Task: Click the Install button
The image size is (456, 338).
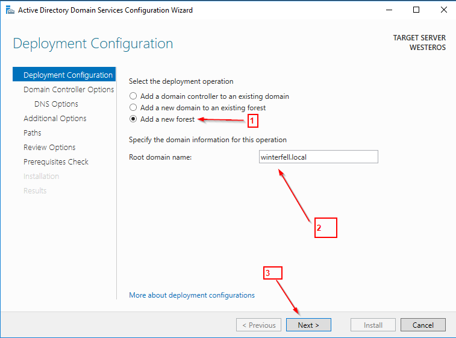Action: coord(373,325)
